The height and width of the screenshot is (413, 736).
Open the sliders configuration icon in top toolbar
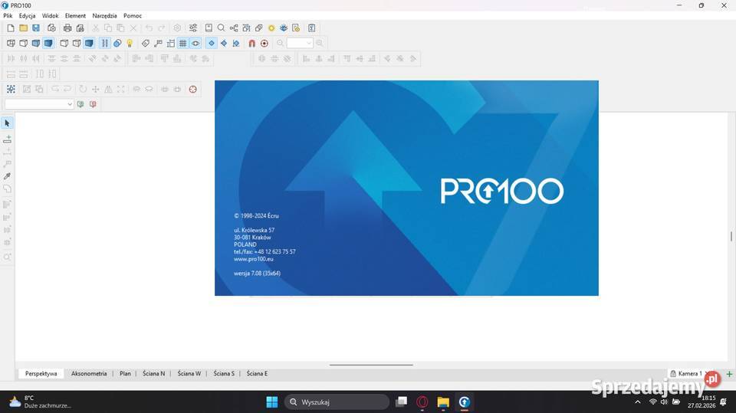tap(193, 28)
